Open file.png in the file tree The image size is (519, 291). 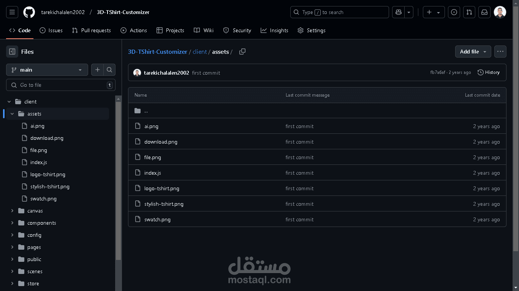pos(39,150)
